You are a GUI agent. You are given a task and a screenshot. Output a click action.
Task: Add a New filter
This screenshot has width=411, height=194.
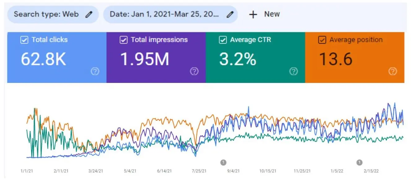pyautogui.click(x=264, y=14)
